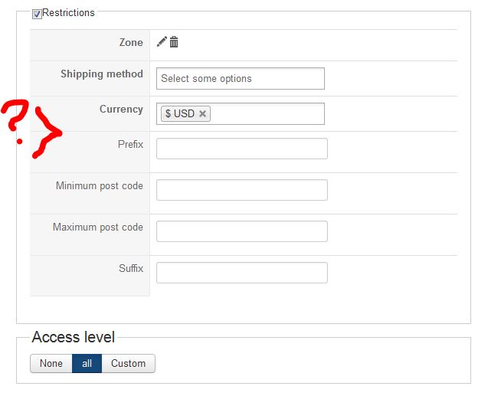Click the Prefix input field

click(241, 149)
